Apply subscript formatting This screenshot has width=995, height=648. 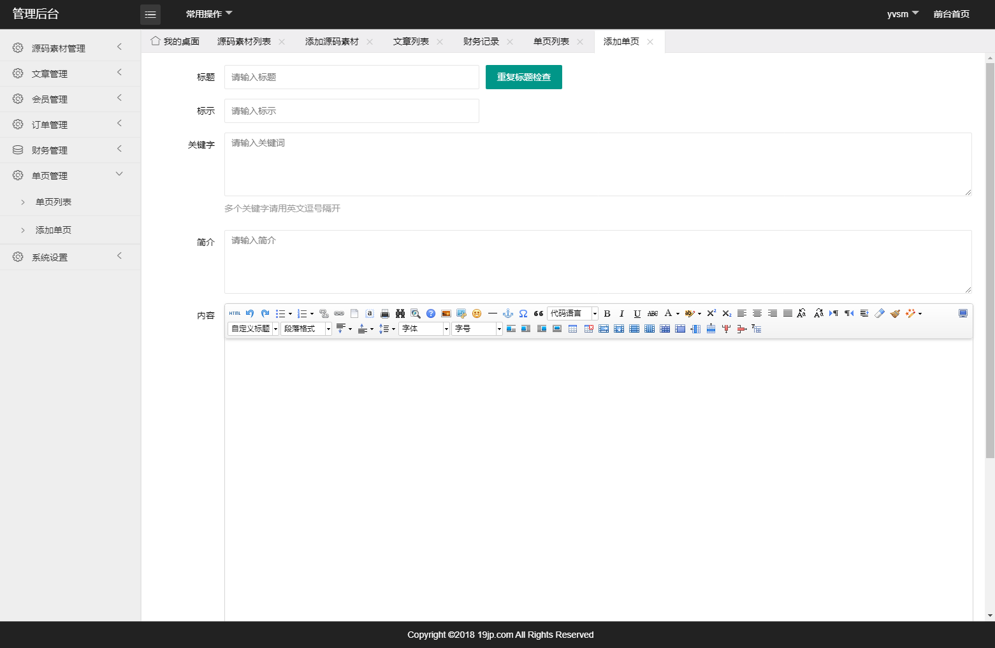point(727,313)
